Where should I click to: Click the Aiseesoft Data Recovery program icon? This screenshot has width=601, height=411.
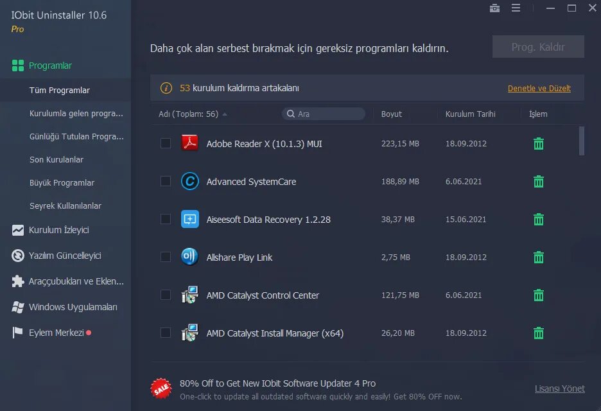click(x=189, y=219)
